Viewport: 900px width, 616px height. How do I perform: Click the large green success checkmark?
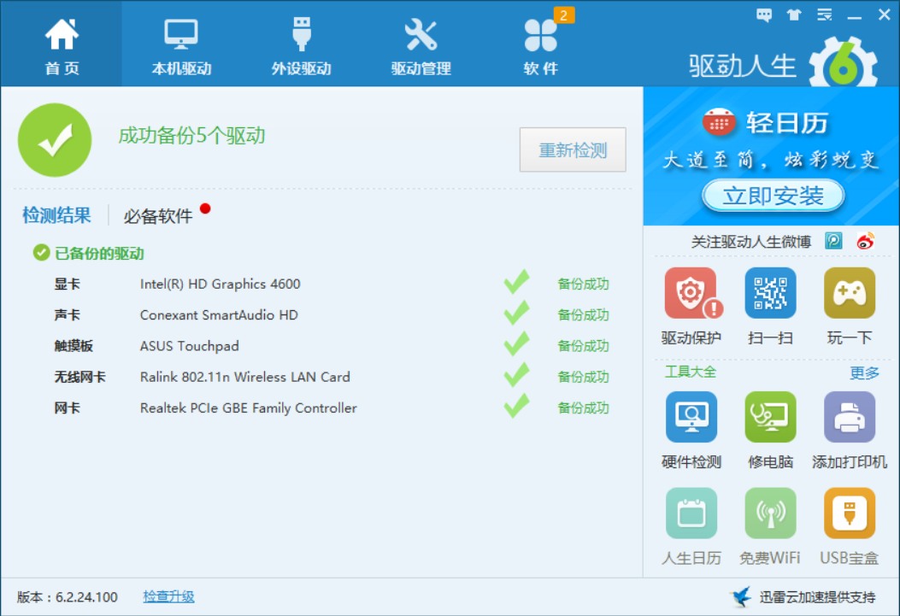click(x=55, y=140)
